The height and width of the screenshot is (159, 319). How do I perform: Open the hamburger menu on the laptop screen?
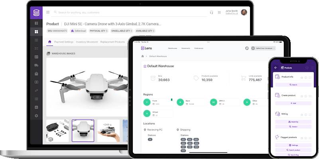click(48, 12)
